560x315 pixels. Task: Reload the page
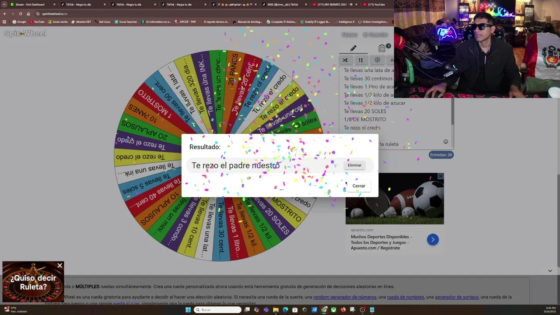point(20,14)
